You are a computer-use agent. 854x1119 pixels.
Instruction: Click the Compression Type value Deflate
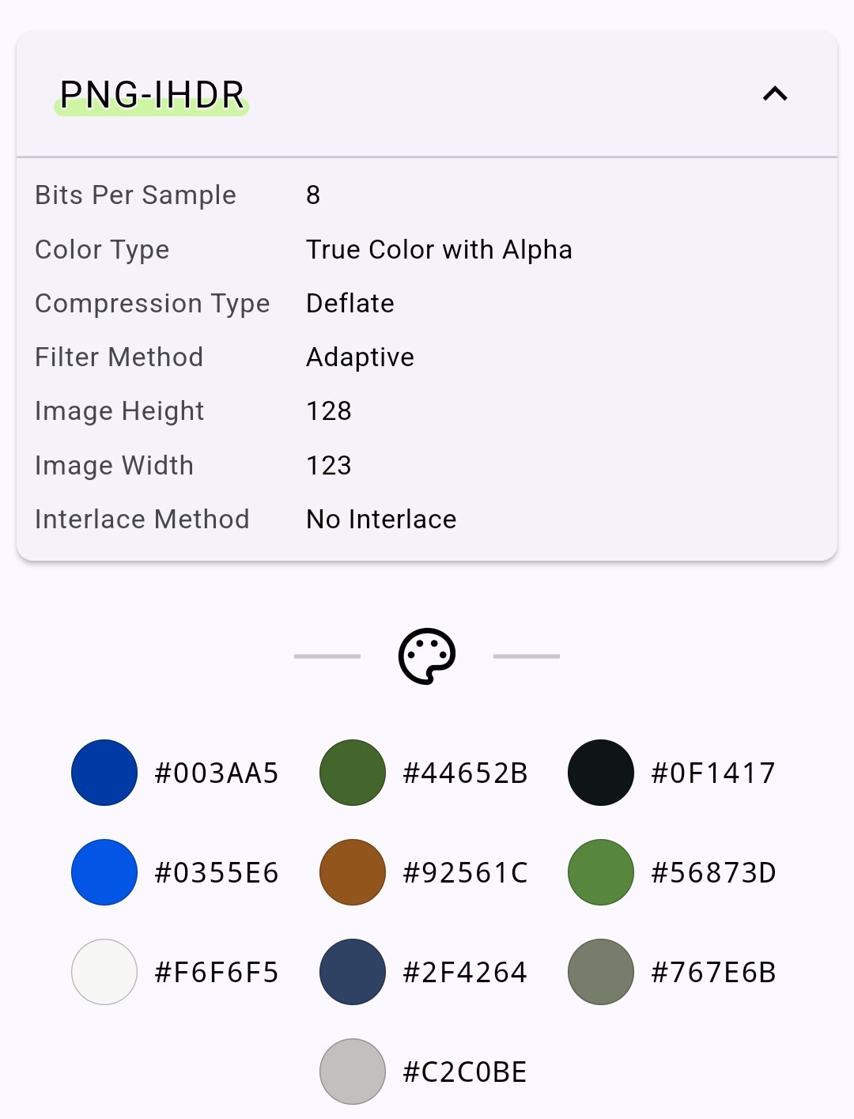(350, 304)
